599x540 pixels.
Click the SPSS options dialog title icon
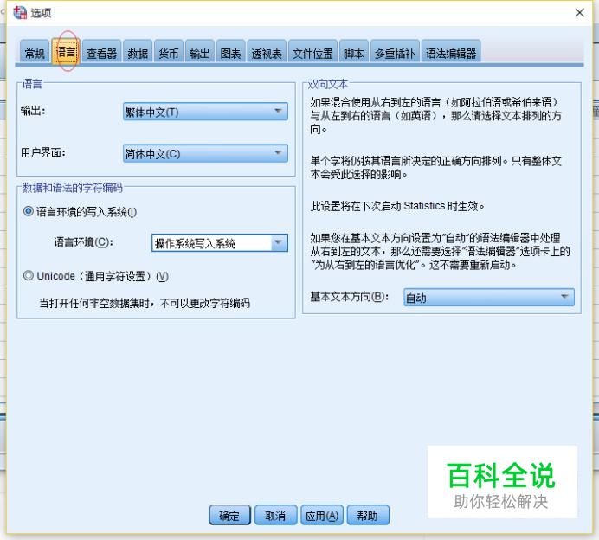[20, 12]
